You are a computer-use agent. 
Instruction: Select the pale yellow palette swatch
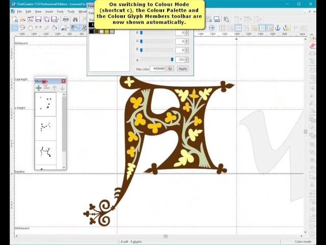102,31
